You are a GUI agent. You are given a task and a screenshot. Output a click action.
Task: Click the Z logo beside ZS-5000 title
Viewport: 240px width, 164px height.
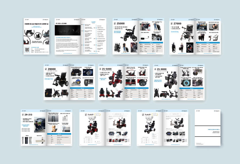point(101,69)
